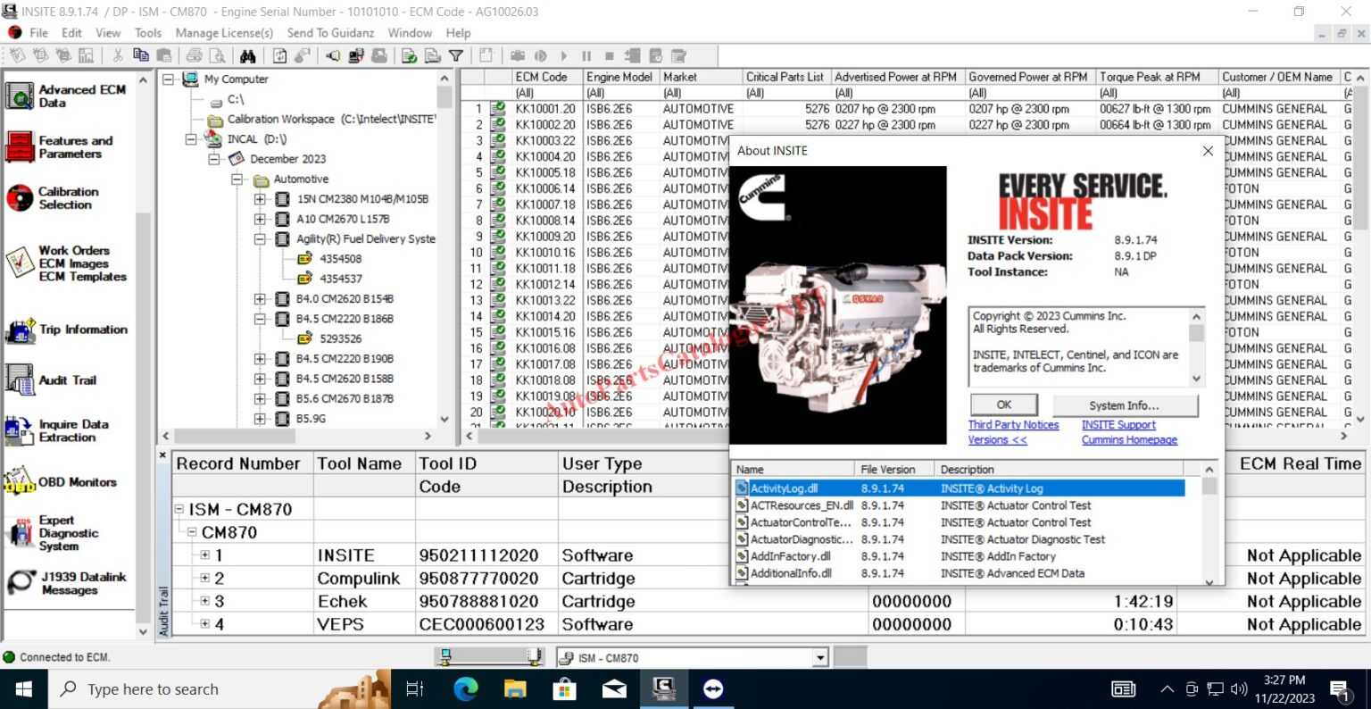Expand the 15N CM2380 M104B/M105B node

[x=260, y=199]
